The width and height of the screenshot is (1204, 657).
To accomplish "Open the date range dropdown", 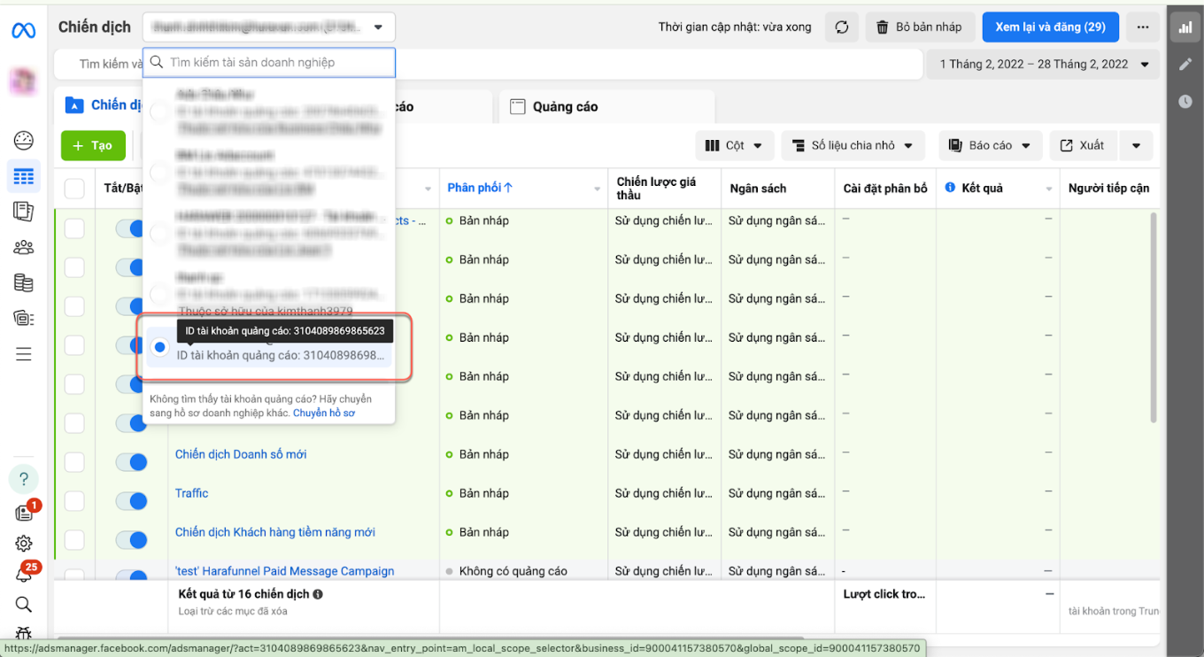I will [1042, 64].
